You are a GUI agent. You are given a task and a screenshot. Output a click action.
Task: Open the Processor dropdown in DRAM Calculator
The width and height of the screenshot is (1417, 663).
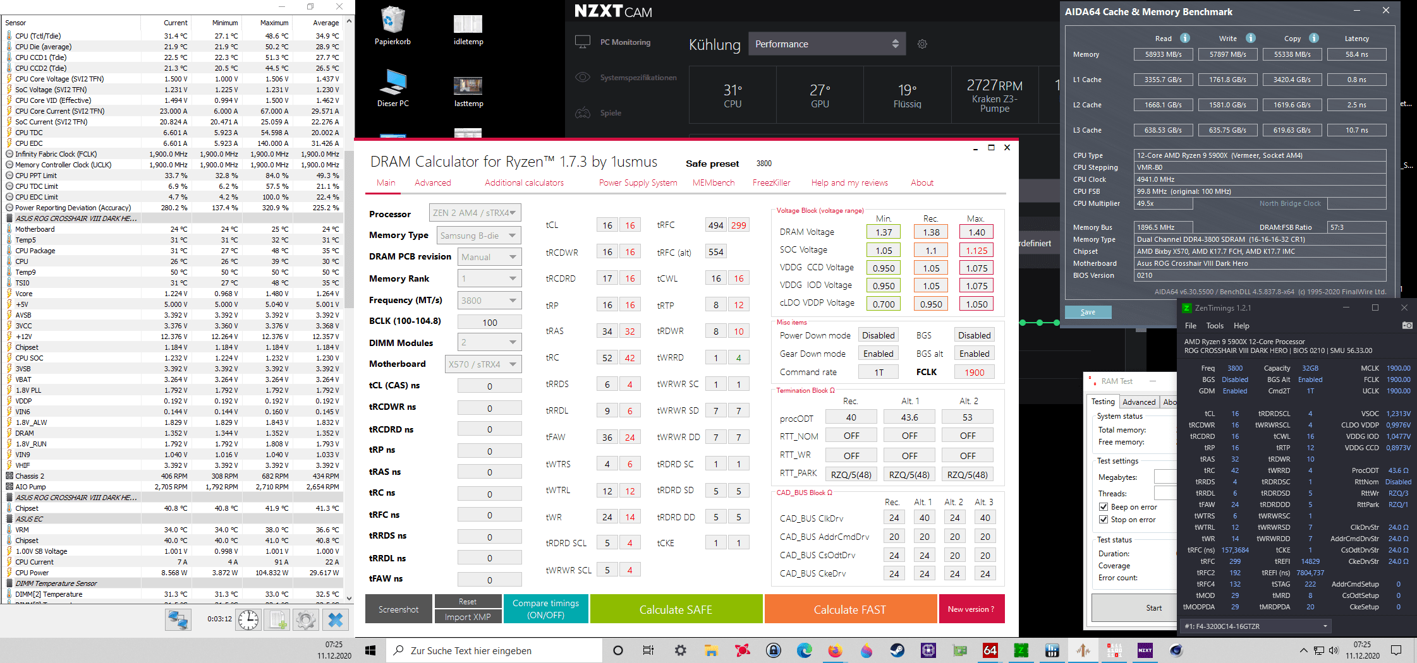point(475,213)
